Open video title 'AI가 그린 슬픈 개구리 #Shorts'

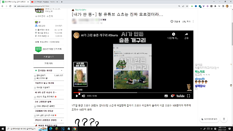[x=99, y=35]
